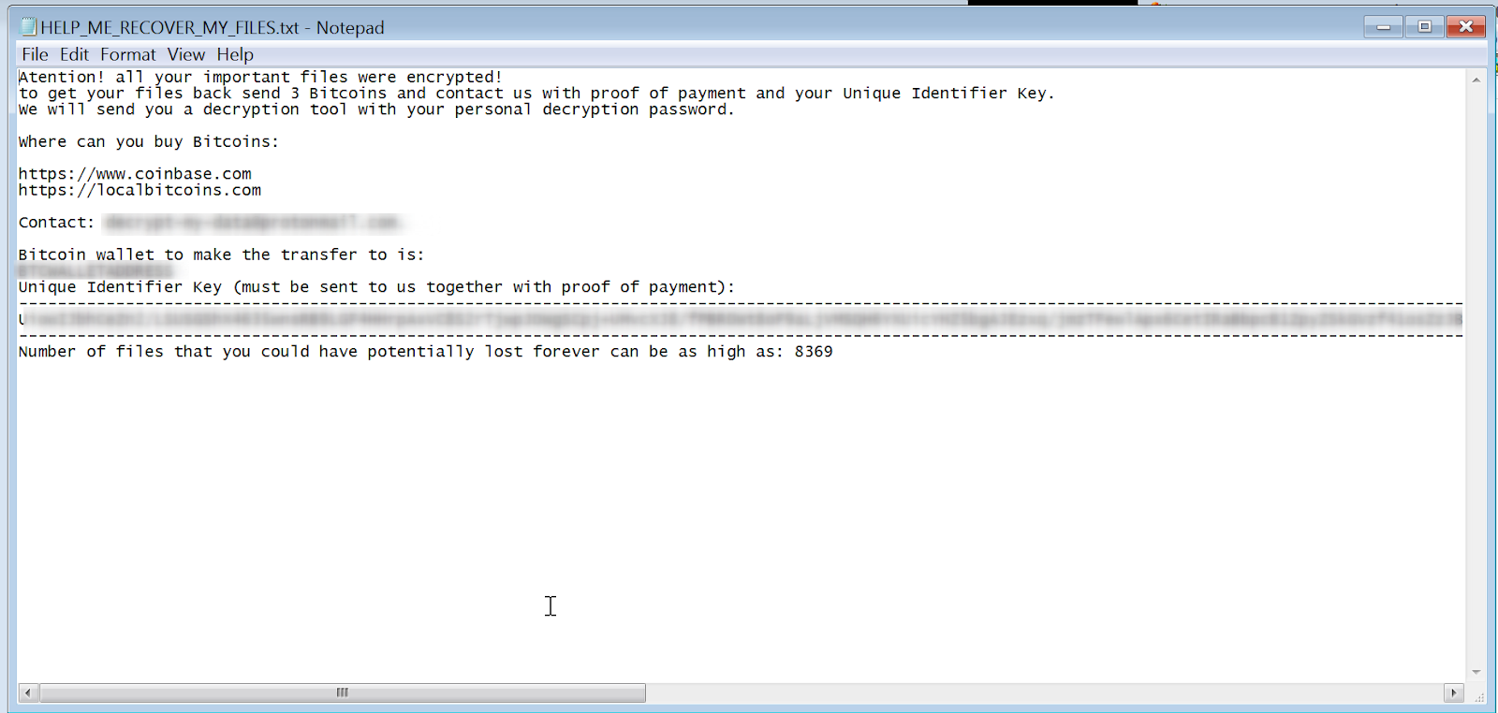Click the Notepad icon in title bar
Image resolution: width=1498 pixels, height=713 pixels.
(29, 26)
